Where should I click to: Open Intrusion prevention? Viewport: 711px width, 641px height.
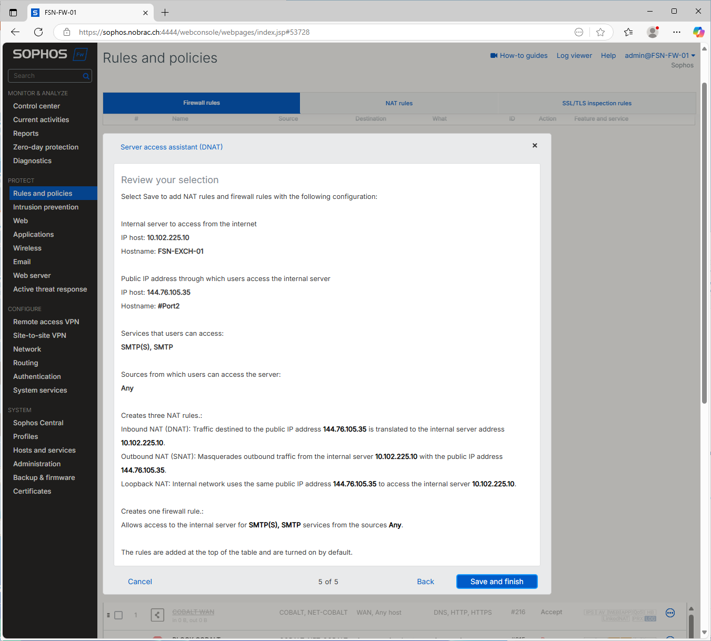tap(46, 207)
